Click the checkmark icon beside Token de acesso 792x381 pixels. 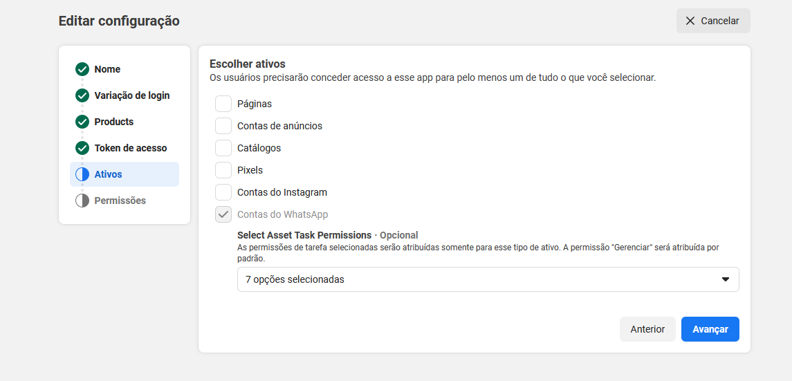point(82,148)
